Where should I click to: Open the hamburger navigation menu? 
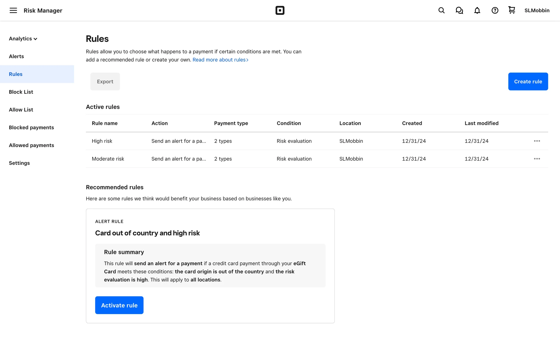click(13, 10)
